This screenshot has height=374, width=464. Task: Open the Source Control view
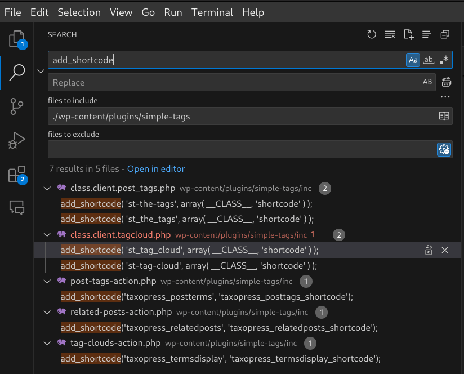tap(17, 106)
